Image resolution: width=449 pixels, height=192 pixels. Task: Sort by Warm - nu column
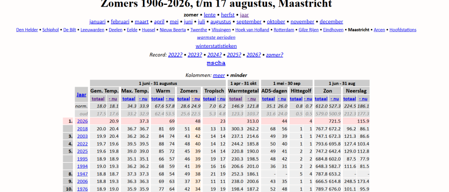[170, 99]
